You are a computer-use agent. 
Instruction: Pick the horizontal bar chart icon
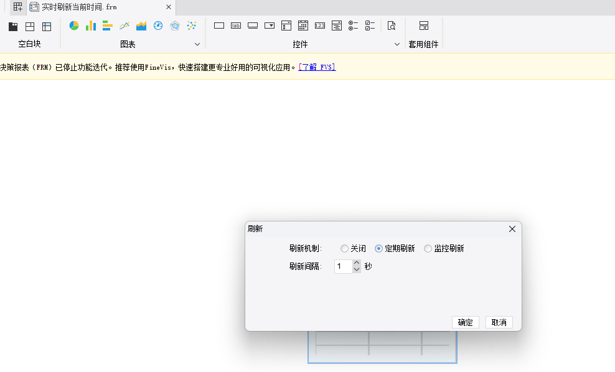pyautogui.click(x=107, y=26)
